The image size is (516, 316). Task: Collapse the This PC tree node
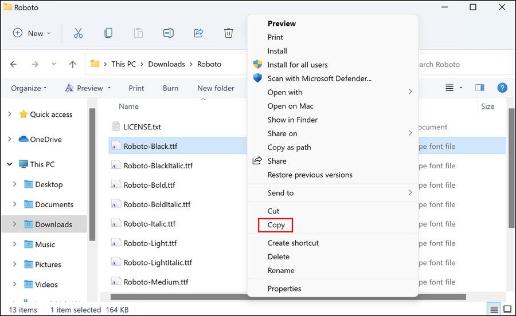(10, 164)
